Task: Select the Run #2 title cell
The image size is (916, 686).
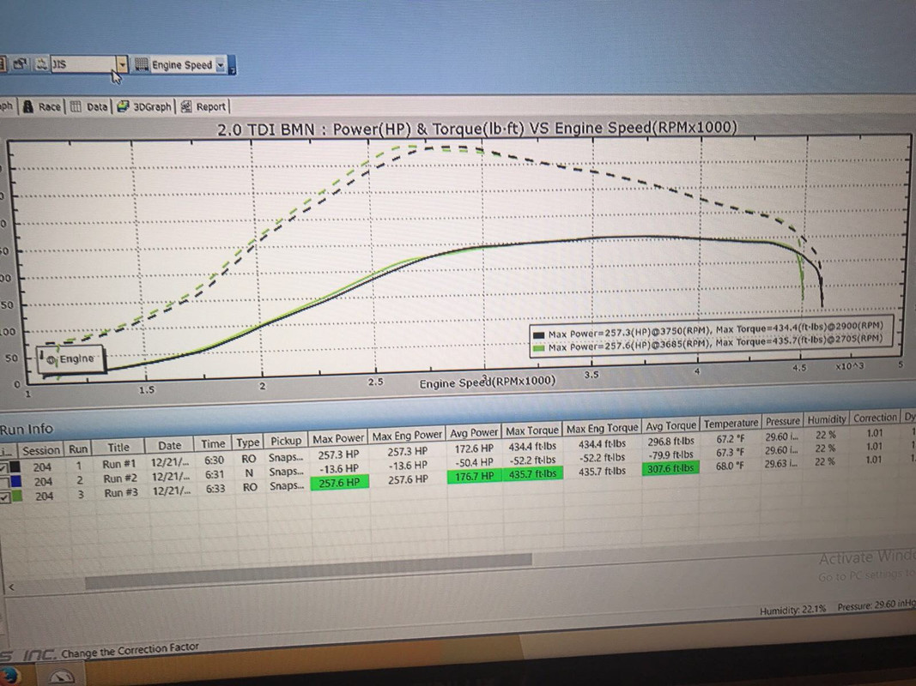Action: (120, 478)
